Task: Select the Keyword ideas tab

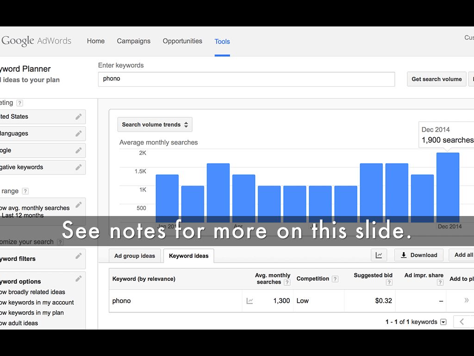Action: coord(188,256)
